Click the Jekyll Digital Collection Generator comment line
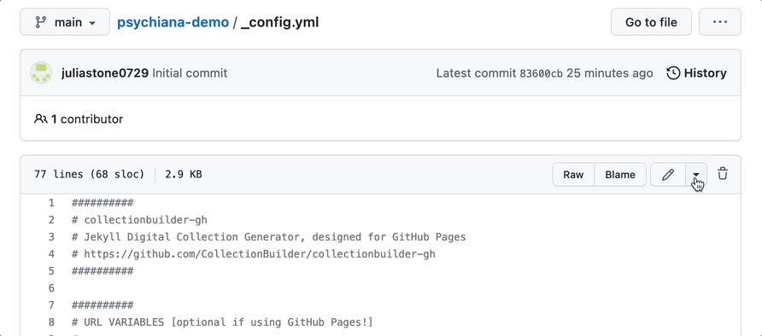This screenshot has height=336, width=762. [269, 237]
